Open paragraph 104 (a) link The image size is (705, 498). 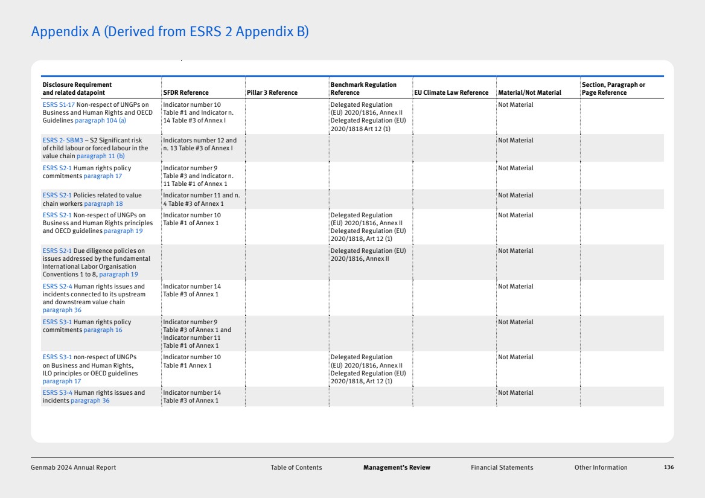tap(100, 121)
